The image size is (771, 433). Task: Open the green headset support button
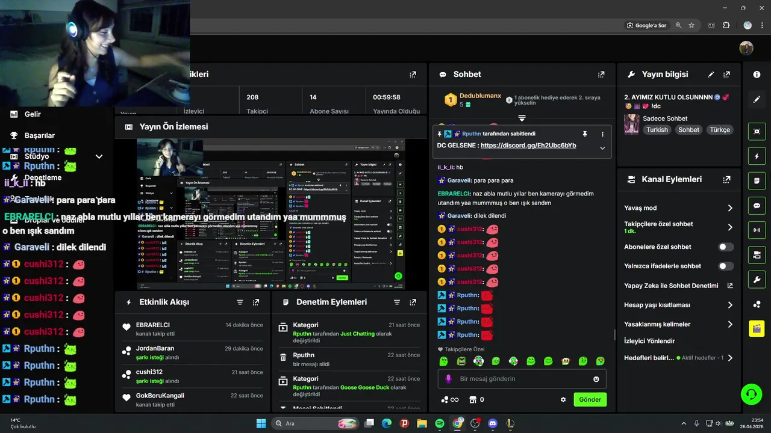point(751,395)
